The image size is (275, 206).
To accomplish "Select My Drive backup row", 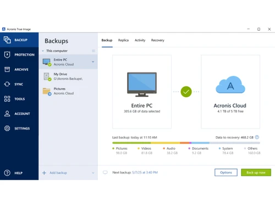I will 68,76.
